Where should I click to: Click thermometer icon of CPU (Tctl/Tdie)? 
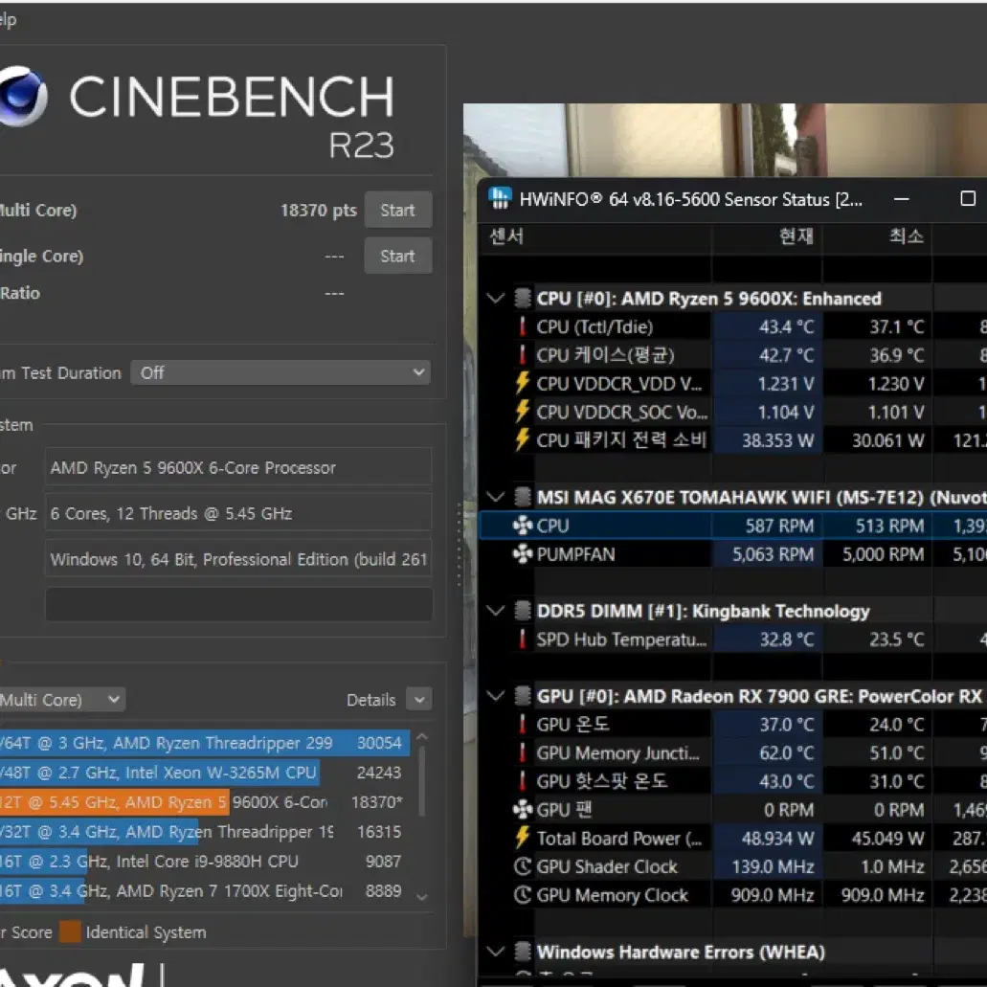tap(522, 326)
